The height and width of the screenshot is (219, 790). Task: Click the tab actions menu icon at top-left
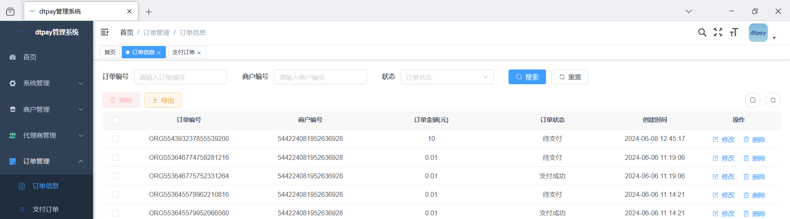click(10, 12)
